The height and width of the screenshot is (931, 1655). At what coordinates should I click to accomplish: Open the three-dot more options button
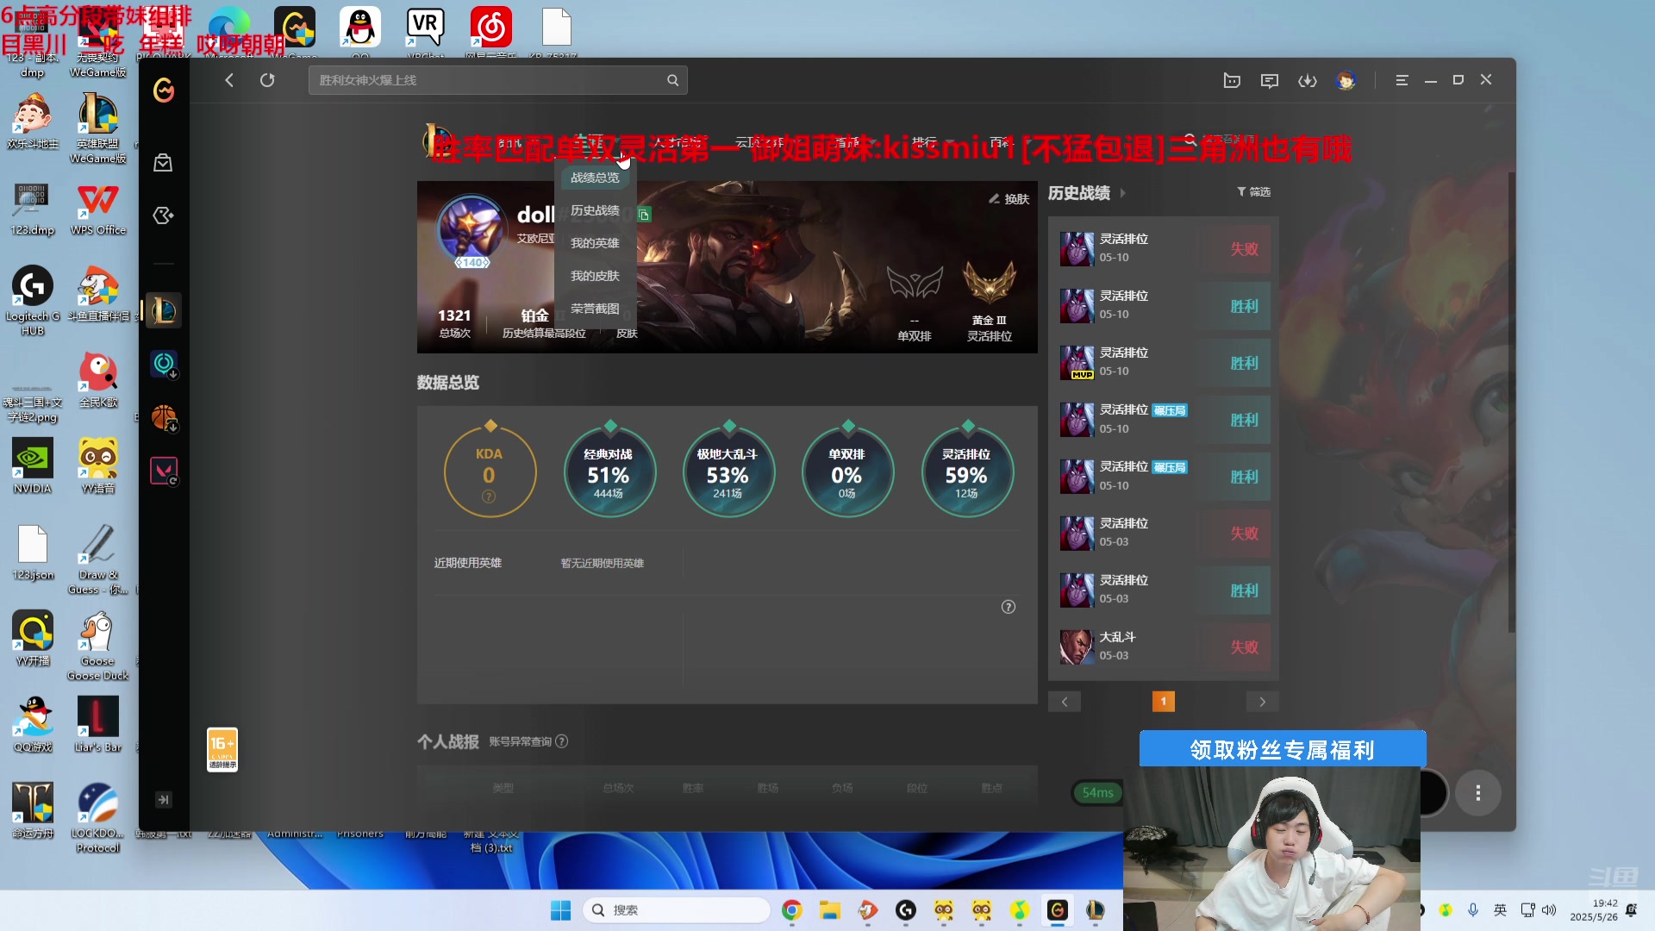(x=1478, y=793)
